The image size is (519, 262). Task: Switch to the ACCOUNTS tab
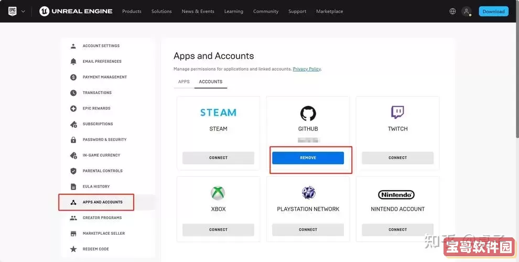click(211, 82)
